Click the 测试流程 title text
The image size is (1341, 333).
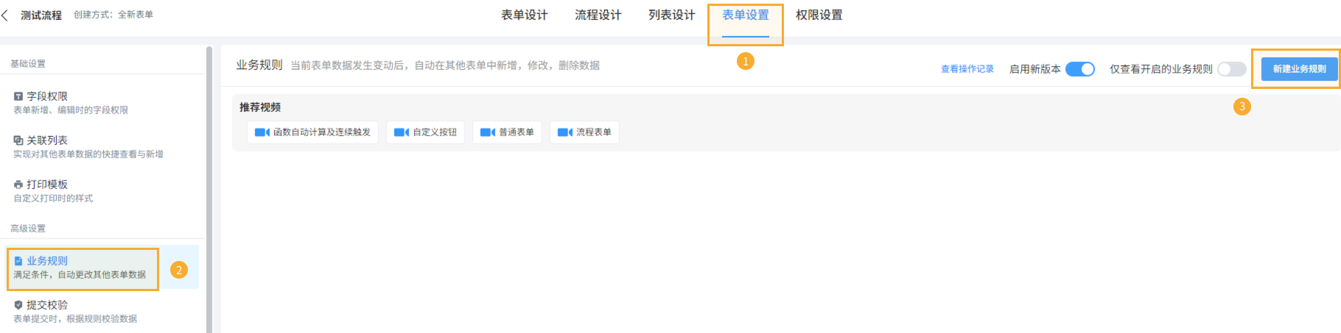(x=41, y=15)
